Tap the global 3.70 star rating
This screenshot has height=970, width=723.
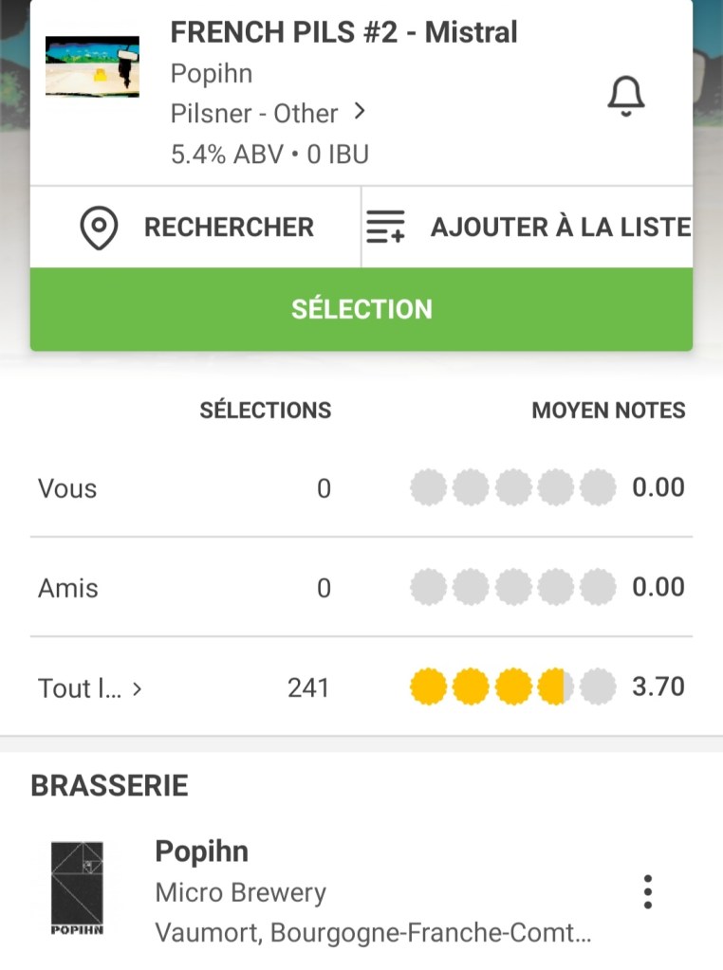pyautogui.click(x=512, y=686)
